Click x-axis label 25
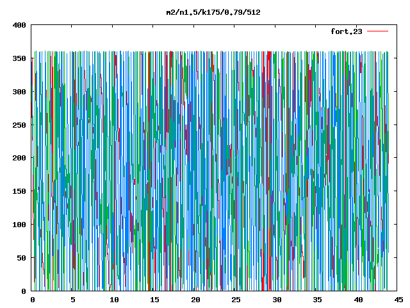 click(x=236, y=300)
